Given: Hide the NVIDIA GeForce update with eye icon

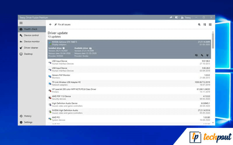Looking at the screenshot, I should pyautogui.click(x=196, y=55).
